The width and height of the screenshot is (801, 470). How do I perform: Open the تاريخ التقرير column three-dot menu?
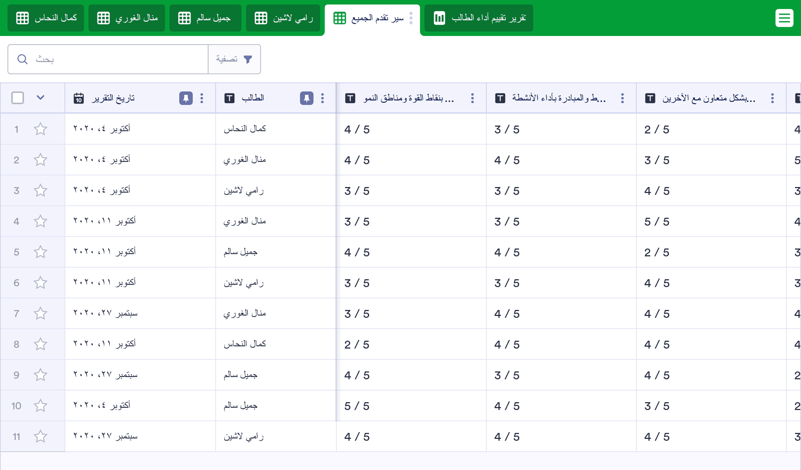tap(202, 98)
